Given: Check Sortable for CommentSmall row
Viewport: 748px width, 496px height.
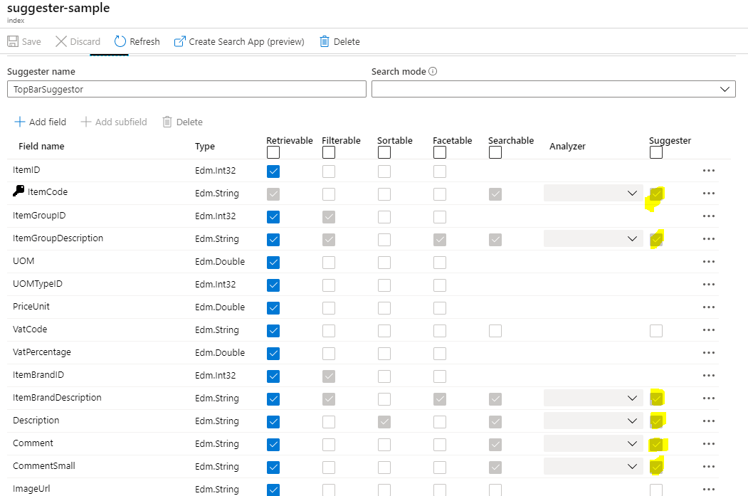Looking at the screenshot, I should coord(384,468).
